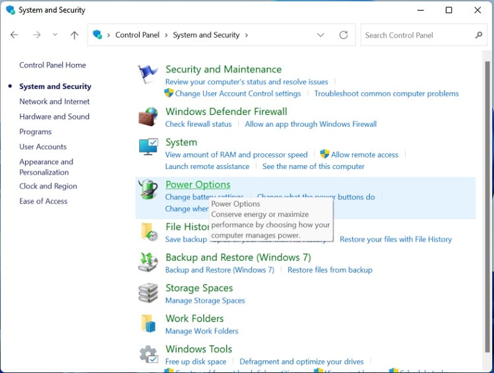The width and height of the screenshot is (494, 373).
Task: Open Appearance and Personalization in sidebar
Action: click(x=46, y=167)
